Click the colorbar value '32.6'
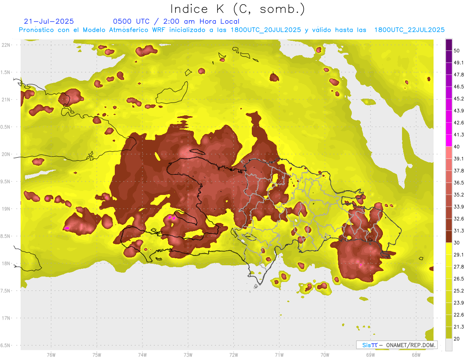The height and width of the screenshot is (360, 467). (459, 219)
